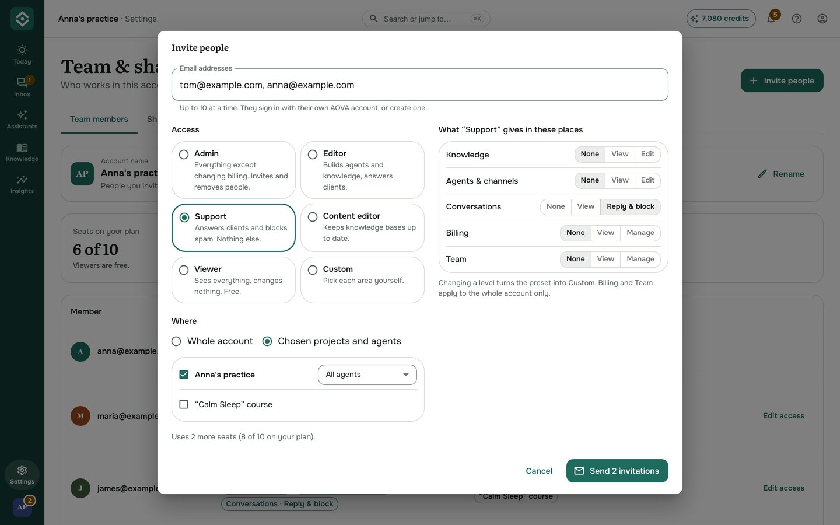Screen dimensions: 840x525
Task: Set Billing level to View
Action: click(x=605, y=233)
